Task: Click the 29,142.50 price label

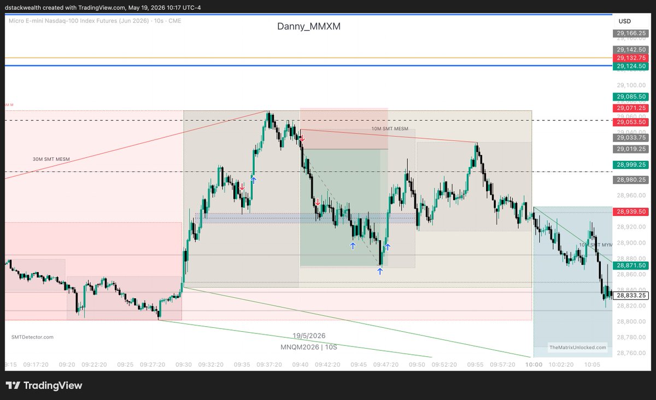Action: [x=631, y=49]
